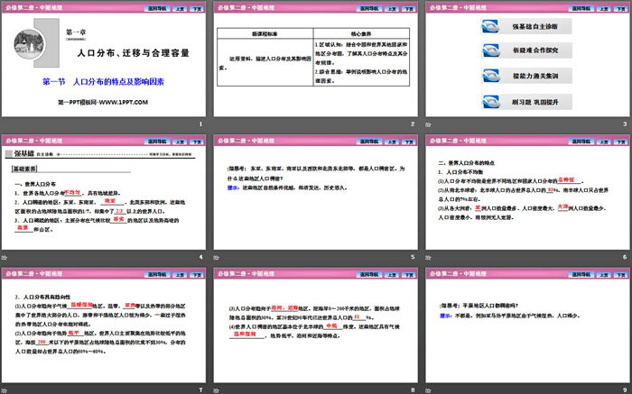The width and height of the screenshot is (632, 394).
Task: Click 下页 on slide 5 header
Action: point(407,142)
